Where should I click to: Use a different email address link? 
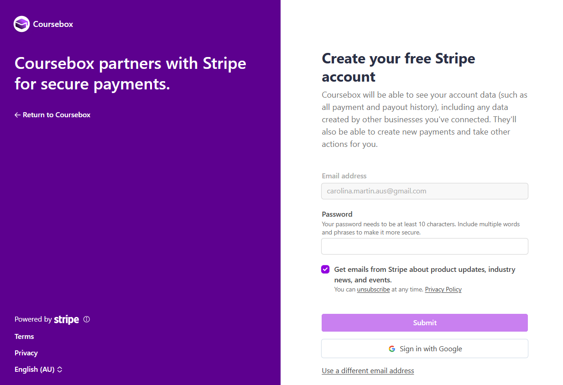pos(368,371)
